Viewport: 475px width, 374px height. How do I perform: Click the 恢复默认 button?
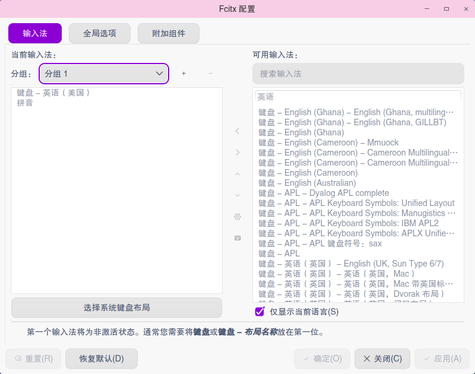coord(101,359)
